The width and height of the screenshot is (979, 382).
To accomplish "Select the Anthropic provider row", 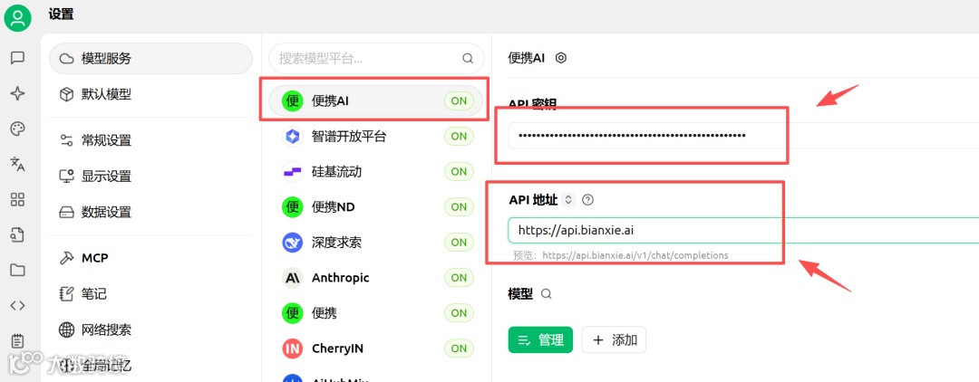I will (376, 278).
